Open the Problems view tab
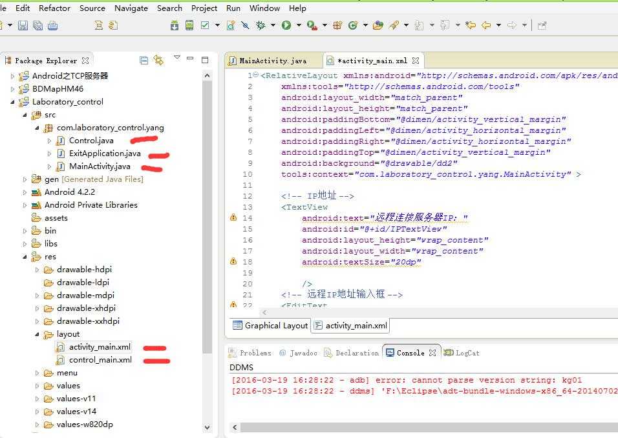The height and width of the screenshot is (438, 618). coord(251,353)
